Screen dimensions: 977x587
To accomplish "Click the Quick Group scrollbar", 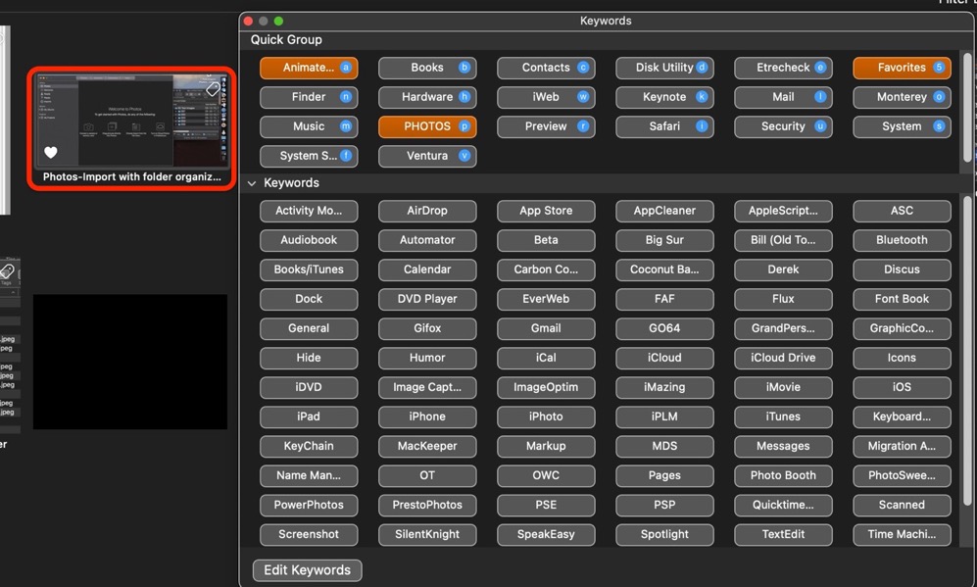I will point(967,108).
